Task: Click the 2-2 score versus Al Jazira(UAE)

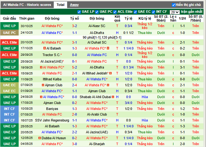Action: [x=75, y=132]
